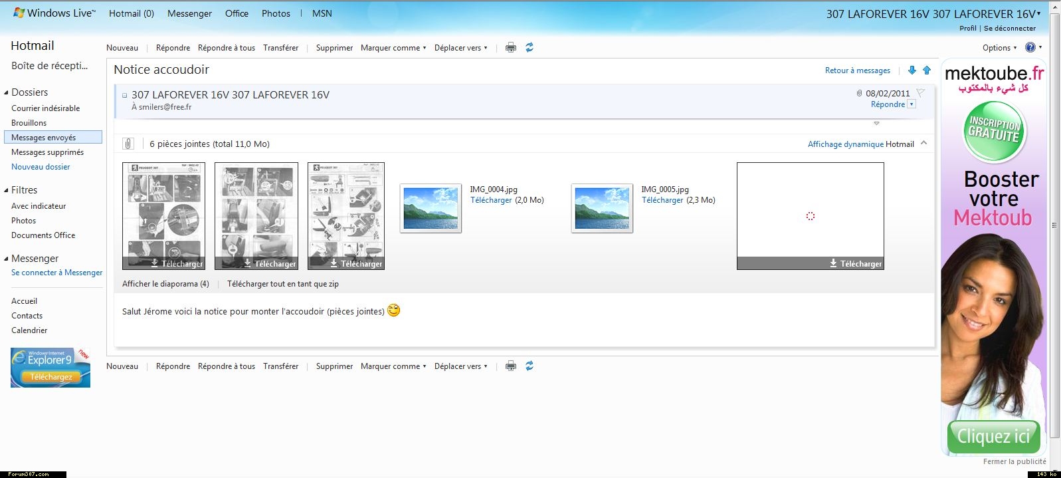Go to next message with the down arrow
The height and width of the screenshot is (478, 1061).
point(912,70)
